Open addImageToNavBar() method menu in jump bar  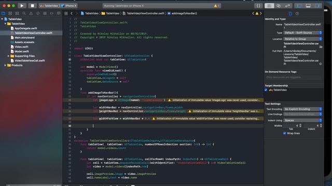[182, 13]
